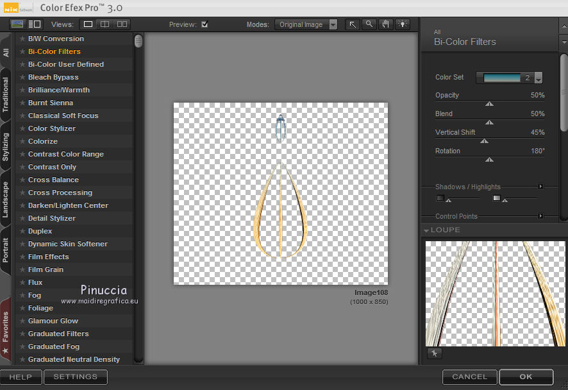
Task: Activate the zoom magnifier tool
Action: (369, 24)
